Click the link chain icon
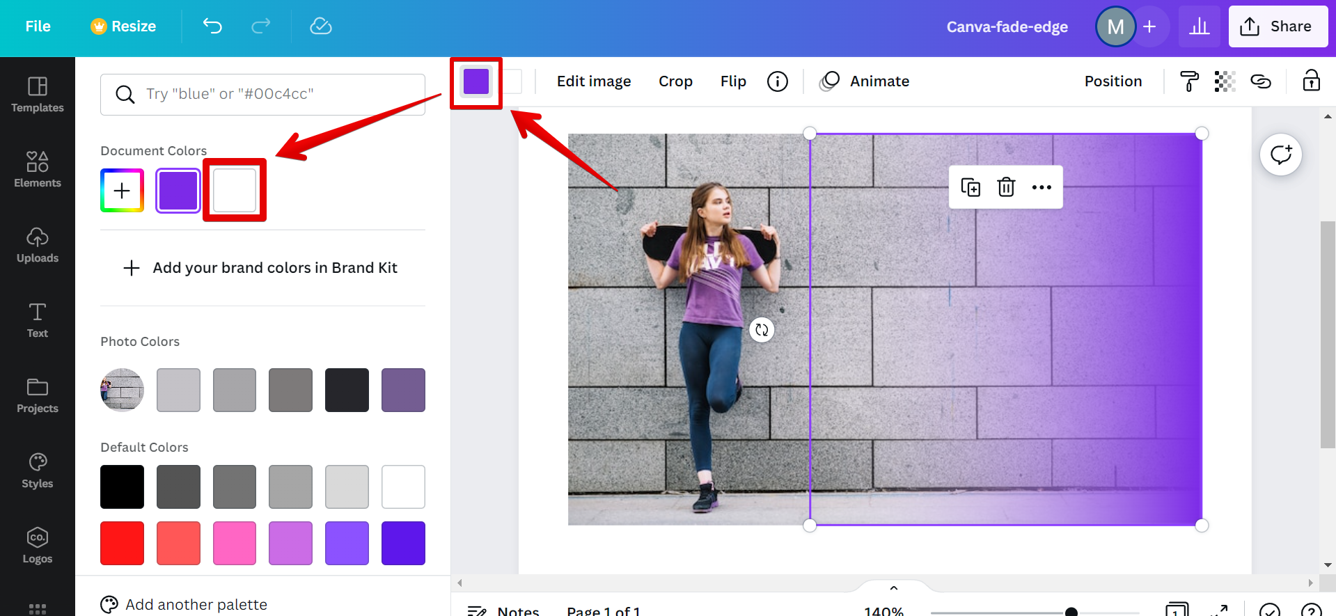 tap(1261, 81)
